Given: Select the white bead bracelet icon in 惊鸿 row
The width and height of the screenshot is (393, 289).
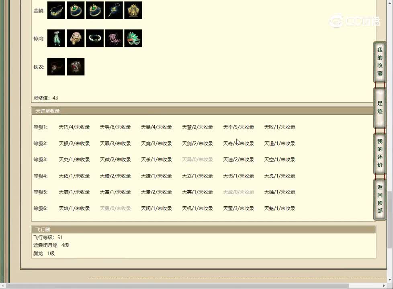Looking at the screenshot, I should pyautogui.click(x=95, y=38).
